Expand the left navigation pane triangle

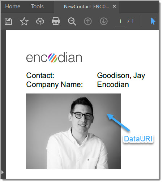(x=3, y=172)
